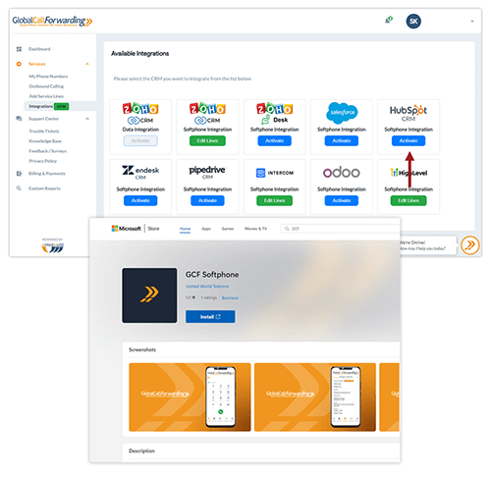Open Knowledge Base
Screen dimensions: 491x478
(45, 141)
